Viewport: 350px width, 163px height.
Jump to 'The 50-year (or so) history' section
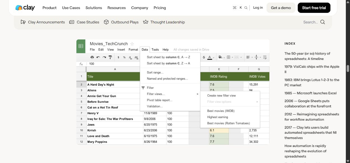[307, 56]
